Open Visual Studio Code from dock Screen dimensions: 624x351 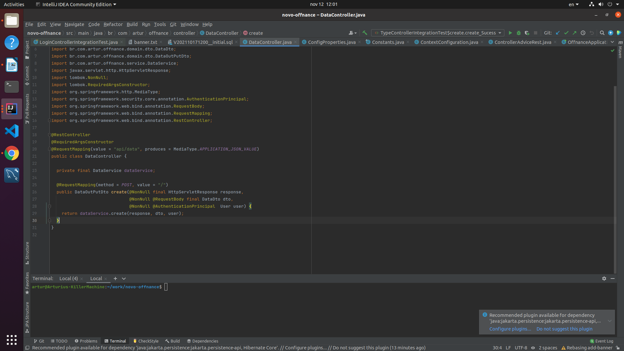12,131
